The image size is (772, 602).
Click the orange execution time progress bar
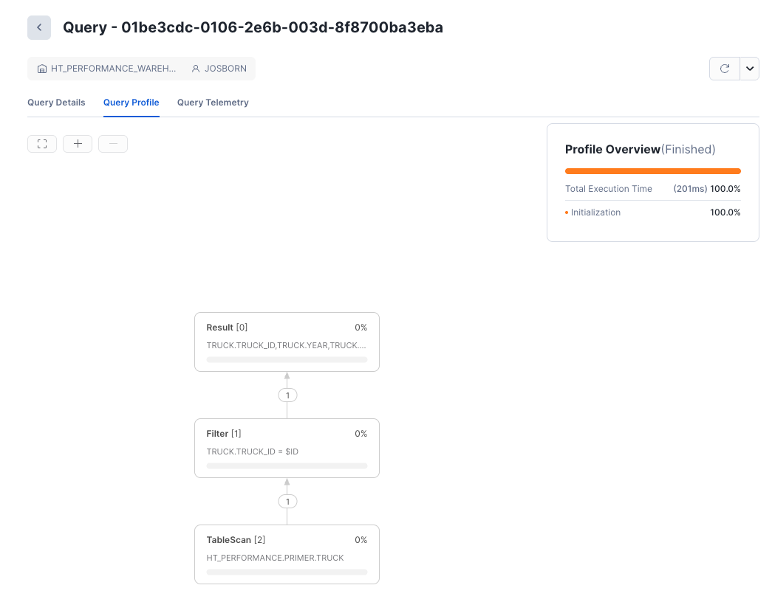tap(652, 171)
